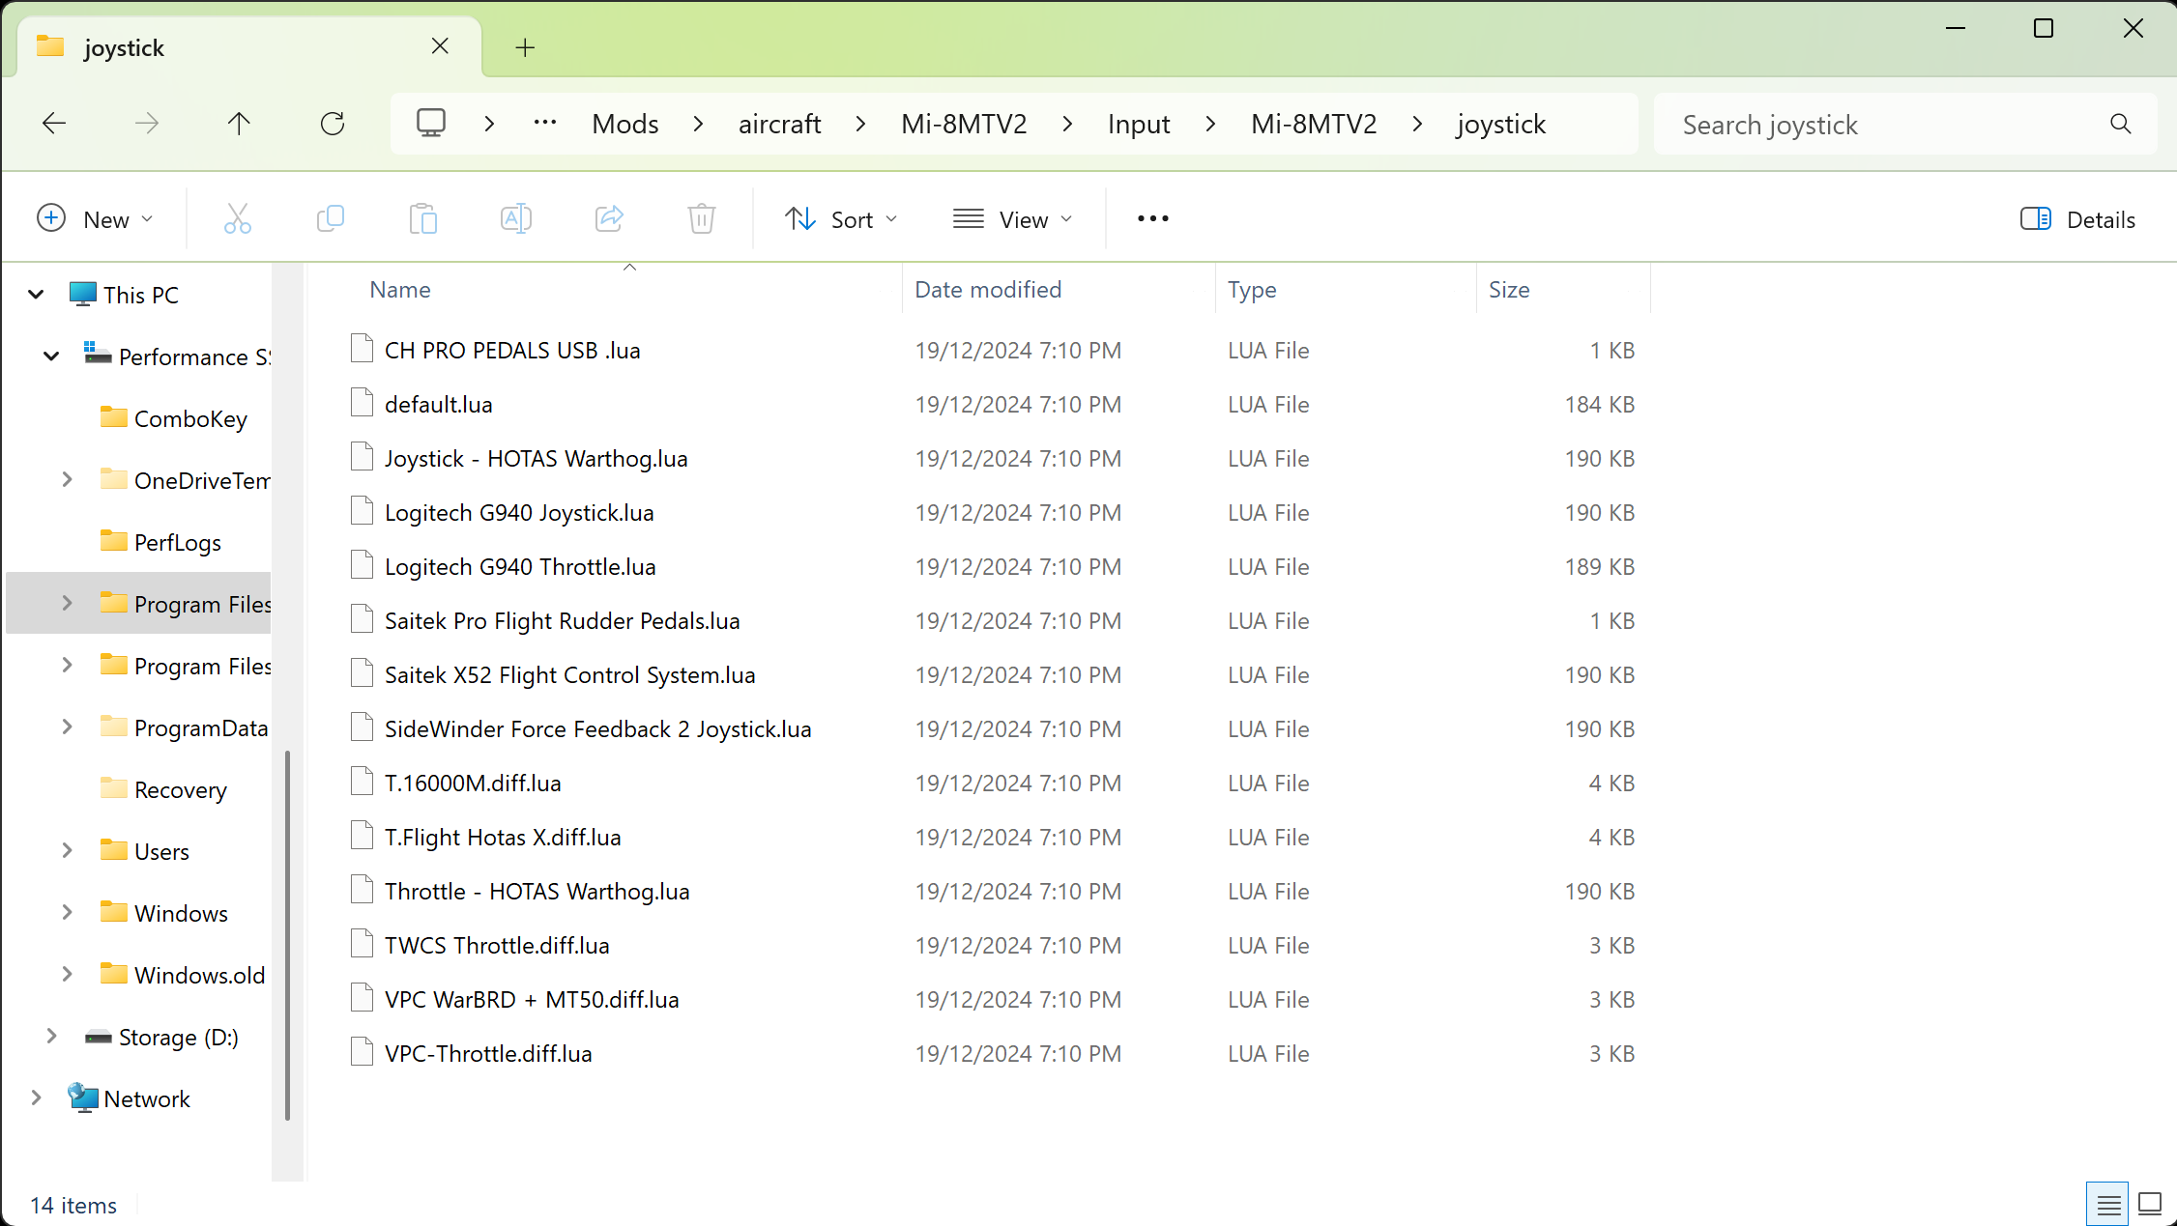Screen dimensions: 2177x1226
Task: Click joystick breadcrumb segment
Action: pos(1500,124)
